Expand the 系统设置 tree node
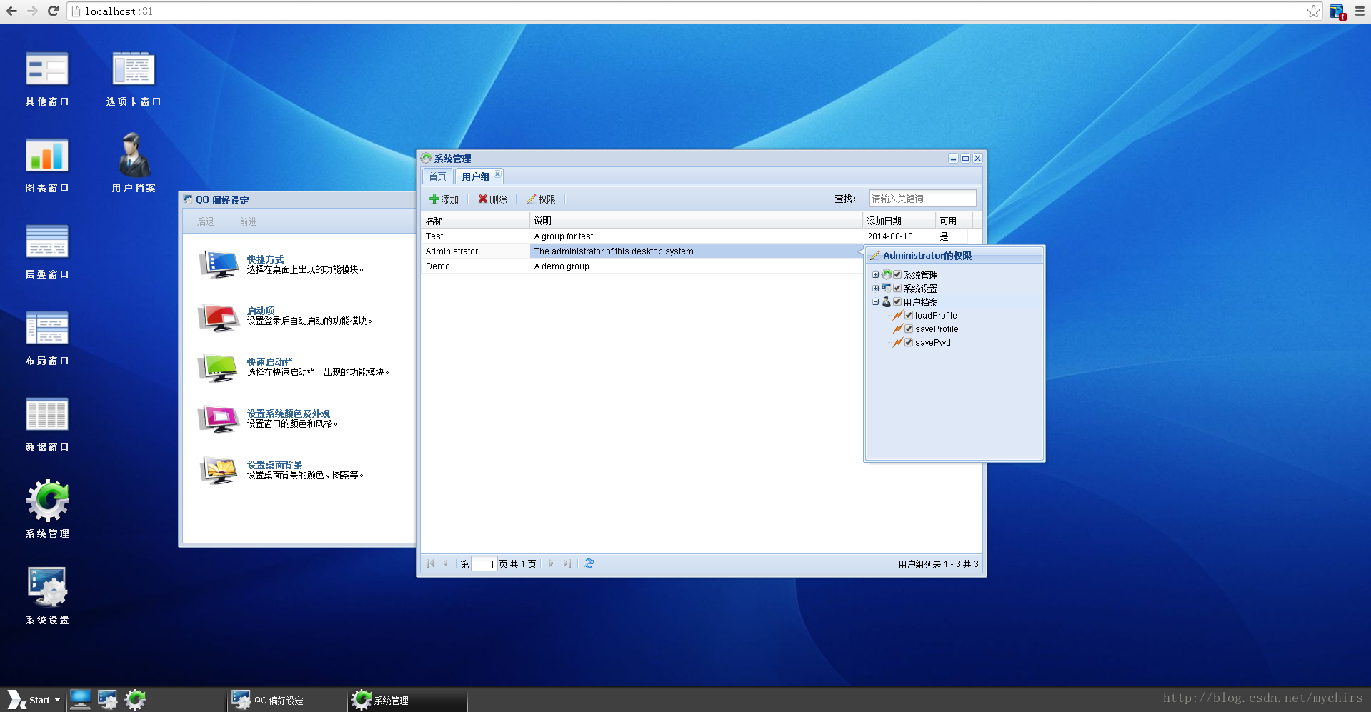Viewport: 1371px width, 712px height. tap(875, 289)
